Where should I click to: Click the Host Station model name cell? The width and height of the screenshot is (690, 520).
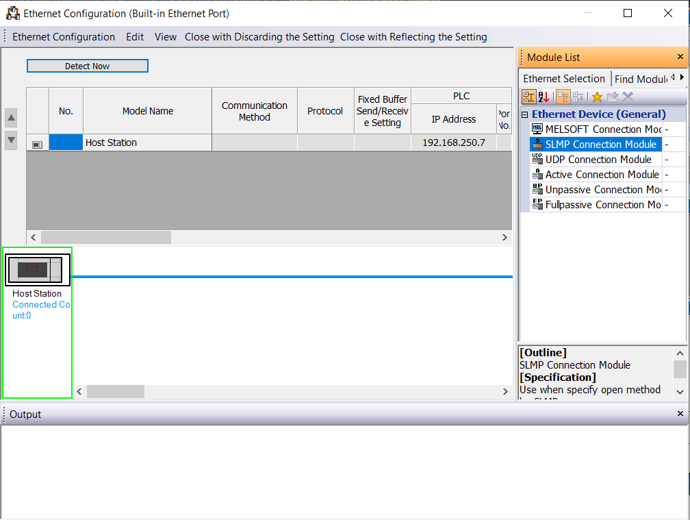tap(147, 143)
